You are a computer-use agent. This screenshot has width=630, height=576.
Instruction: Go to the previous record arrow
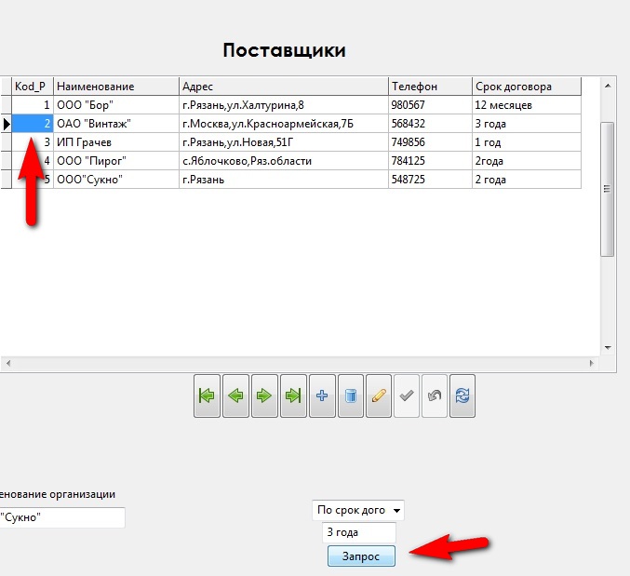point(235,396)
